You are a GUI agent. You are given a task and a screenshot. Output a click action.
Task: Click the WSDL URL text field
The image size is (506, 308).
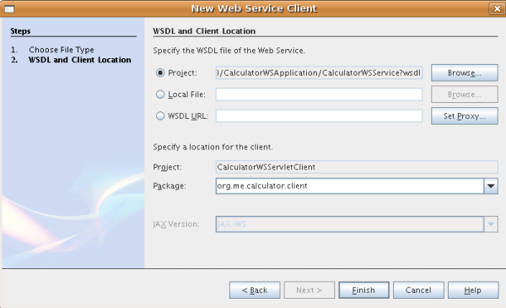319,116
